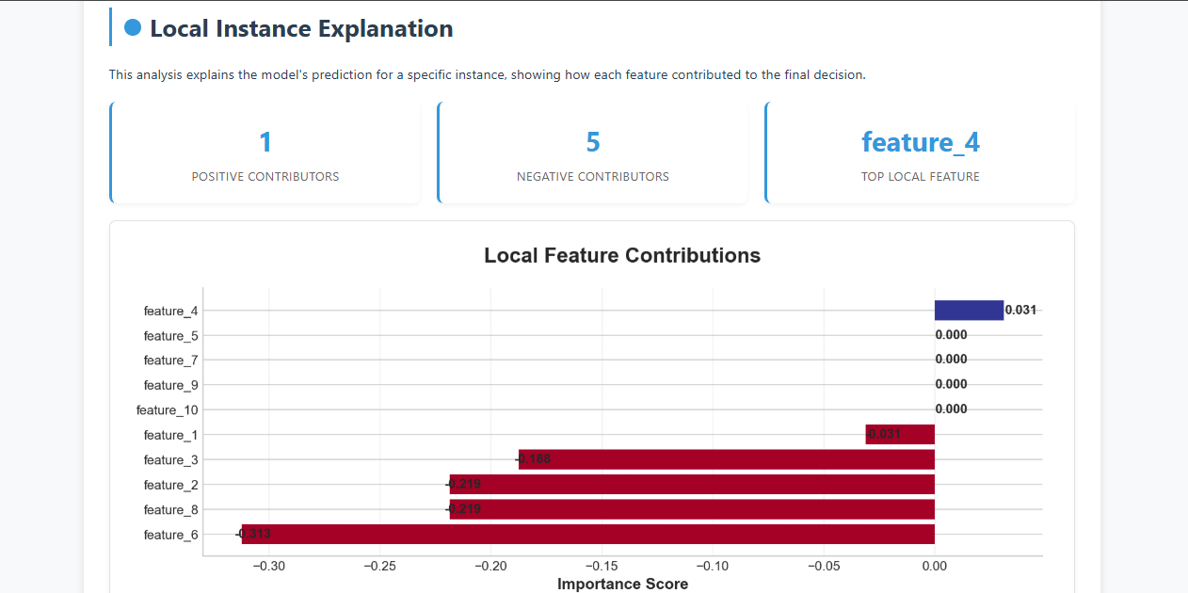This screenshot has width=1188, height=593.
Task: Click the feature_4 axis label
Action: (170, 311)
